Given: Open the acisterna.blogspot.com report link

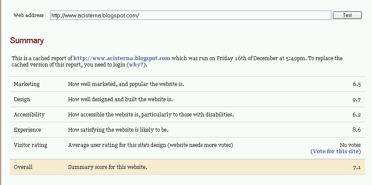Looking at the screenshot, I should [122, 58].
